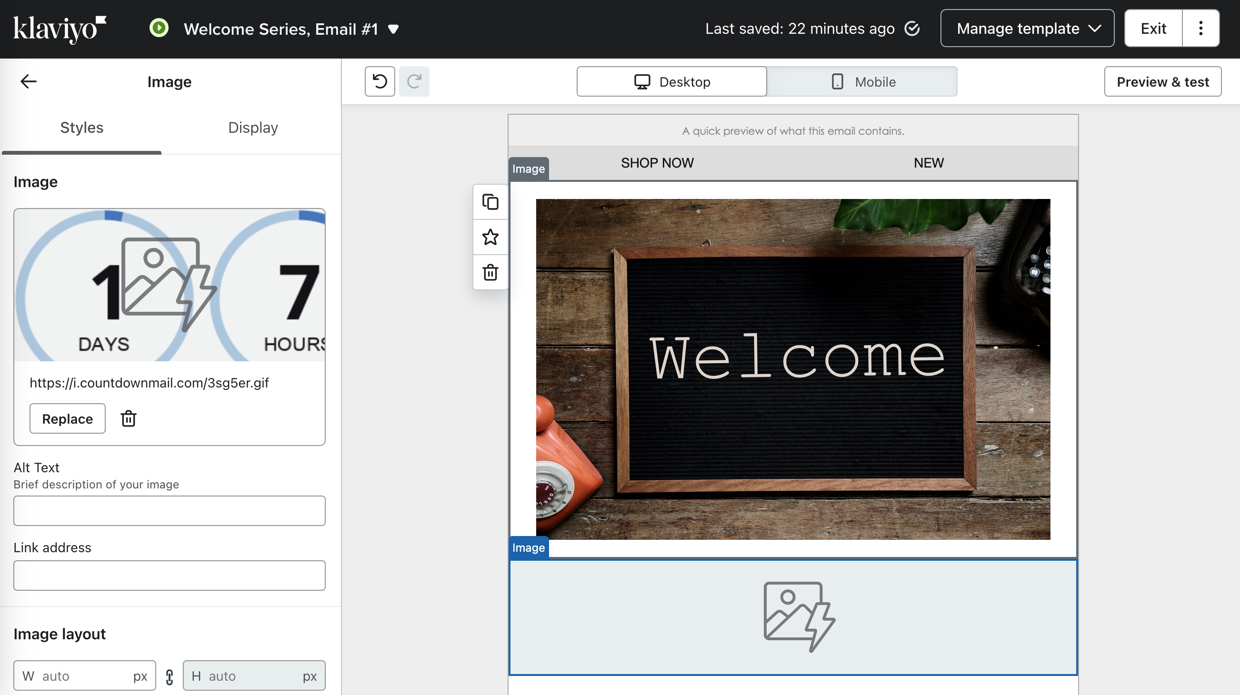Open the Manage template dropdown
Image resolution: width=1240 pixels, height=695 pixels.
click(x=1027, y=29)
